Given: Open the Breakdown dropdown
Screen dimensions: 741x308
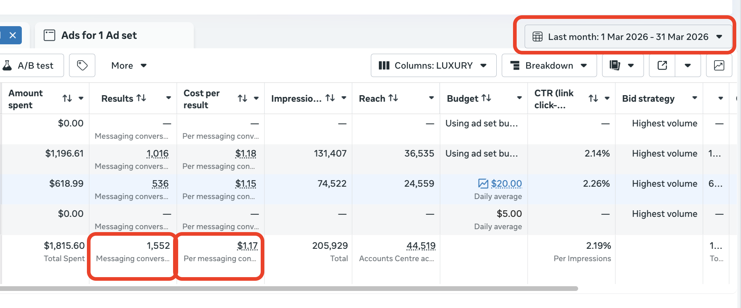Looking at the screenshot, I should tap(549, 65).
